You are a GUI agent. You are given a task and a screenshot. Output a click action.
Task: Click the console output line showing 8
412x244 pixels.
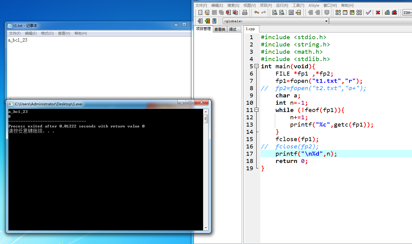10,116
